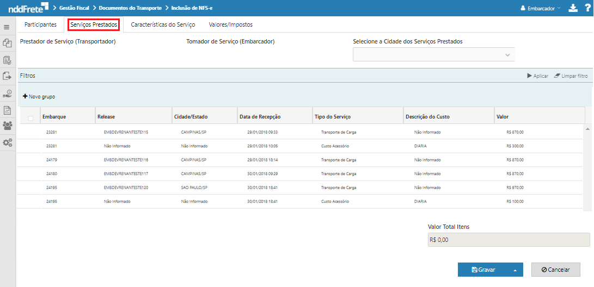Switch to the Participantes tab
Image resolution: width=594 pixels, height=287 pixels.
[x=40, y=24]
